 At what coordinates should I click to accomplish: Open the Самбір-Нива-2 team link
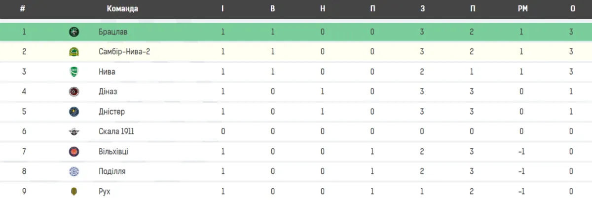coord(124,52)
